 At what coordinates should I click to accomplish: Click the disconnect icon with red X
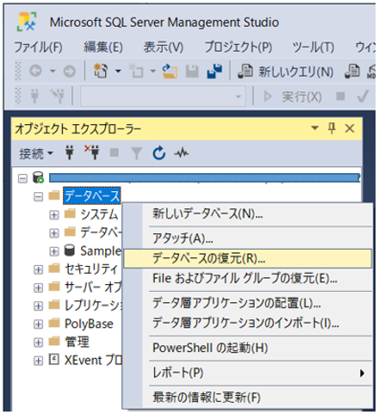(x=92, y=152)
